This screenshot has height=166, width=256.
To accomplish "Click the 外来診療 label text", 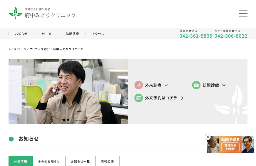I will point(153,85).
